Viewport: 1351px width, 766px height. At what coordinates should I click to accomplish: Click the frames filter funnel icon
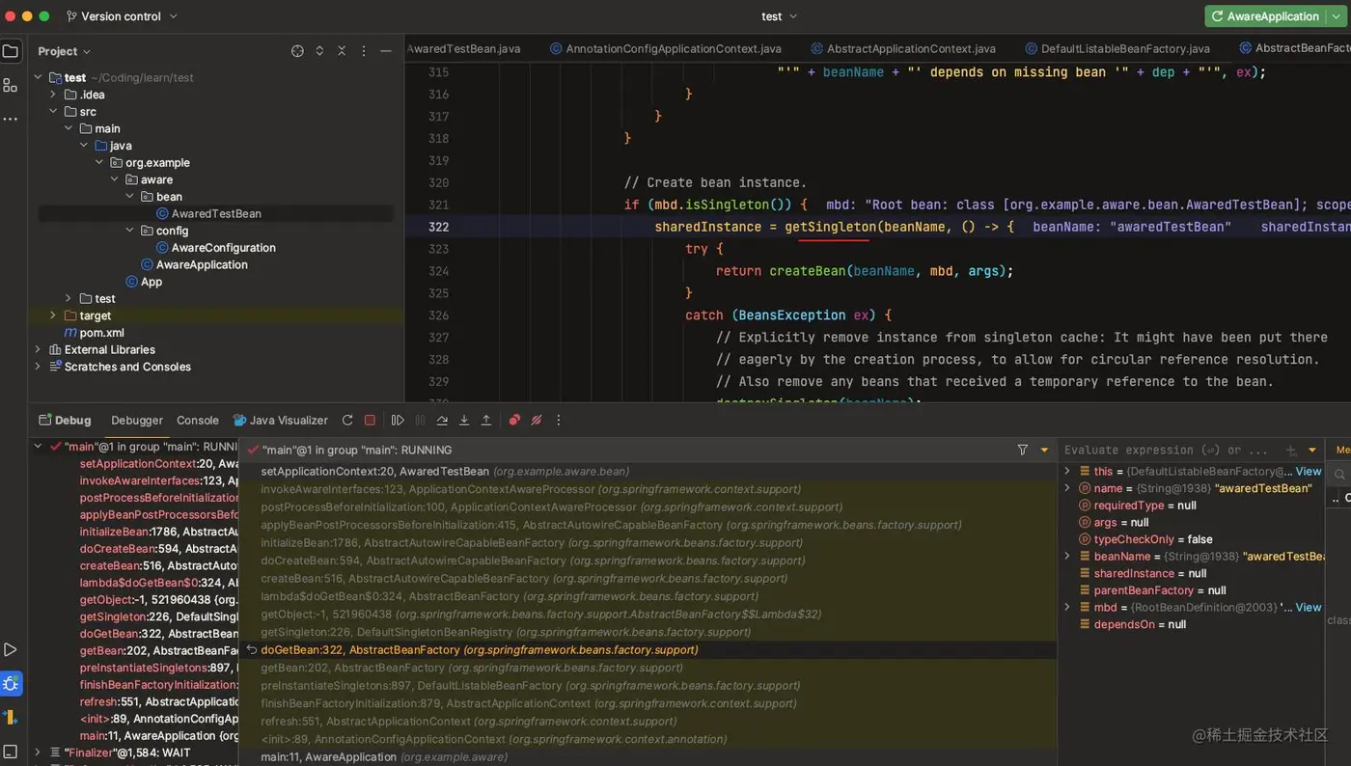point(1023,450)
